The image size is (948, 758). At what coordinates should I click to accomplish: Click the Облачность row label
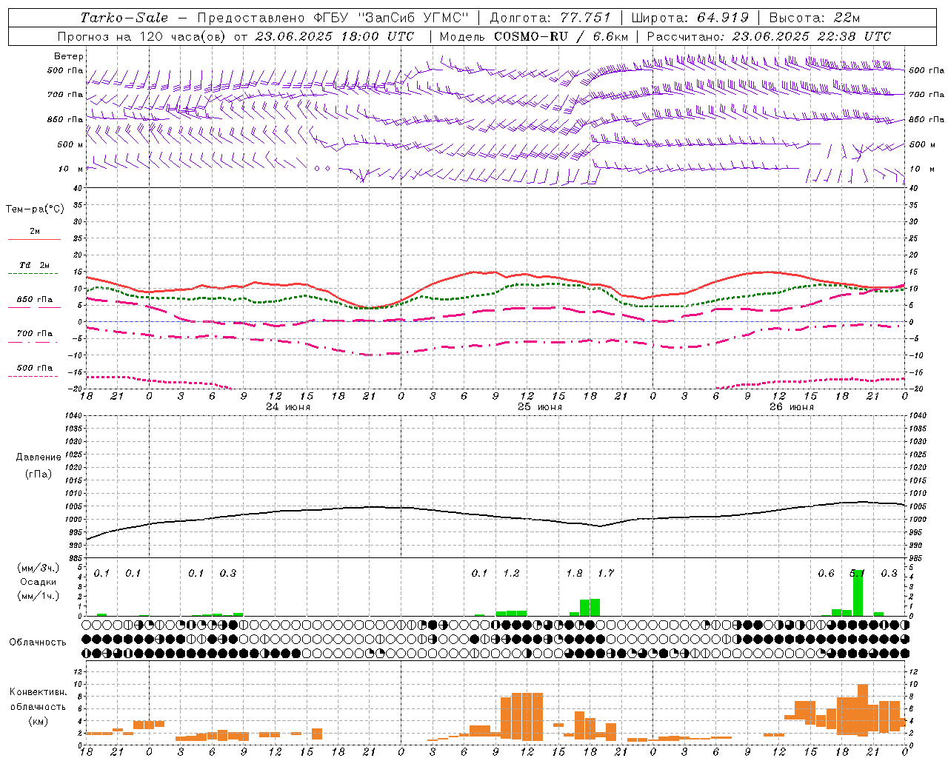pos(38,642)
